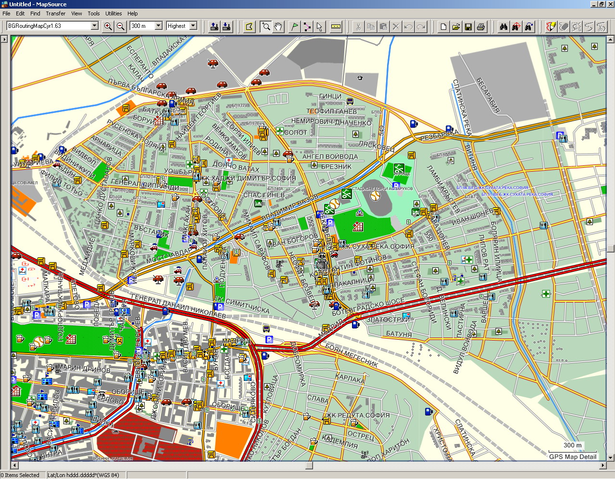The width and height of the screenshot is (615, 479).
Task: Open the Highest detail level dropdown
Action: (x=193, y=26)
